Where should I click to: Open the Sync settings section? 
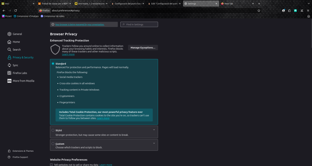(x=15, y=65)
